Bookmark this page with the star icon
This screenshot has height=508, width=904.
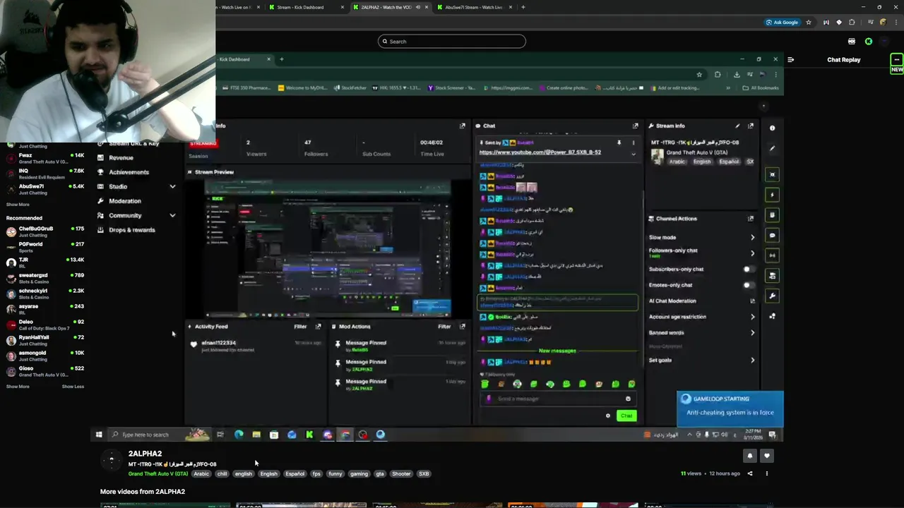pos(809,23)
